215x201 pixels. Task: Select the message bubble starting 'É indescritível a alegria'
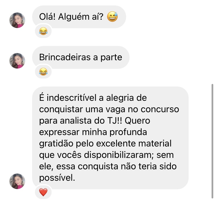[x=110, y=138]
